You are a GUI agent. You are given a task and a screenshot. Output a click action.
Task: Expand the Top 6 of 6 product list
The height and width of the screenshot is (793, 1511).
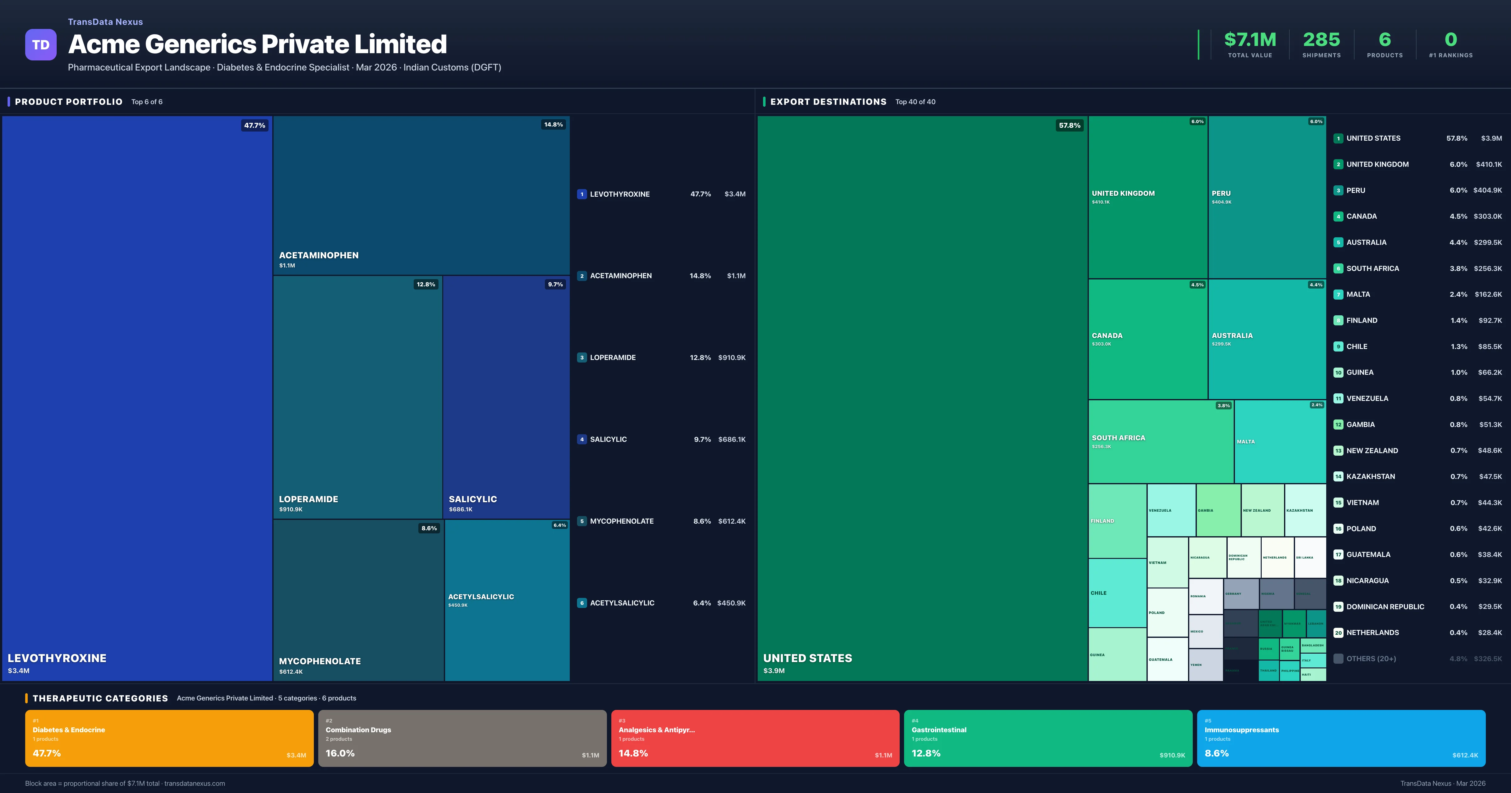[147, 101]
